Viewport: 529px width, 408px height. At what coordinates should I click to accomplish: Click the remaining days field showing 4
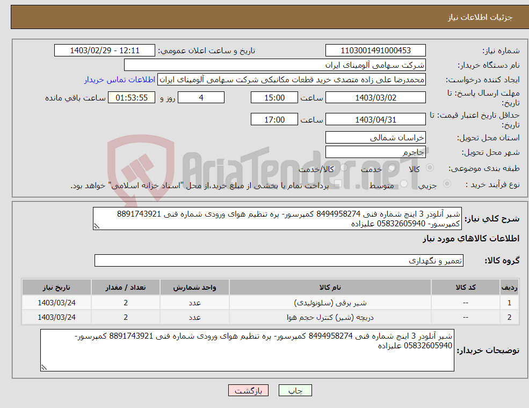[x=201, y=98]
